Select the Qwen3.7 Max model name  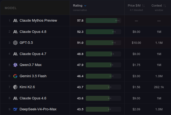pos(30,65)
